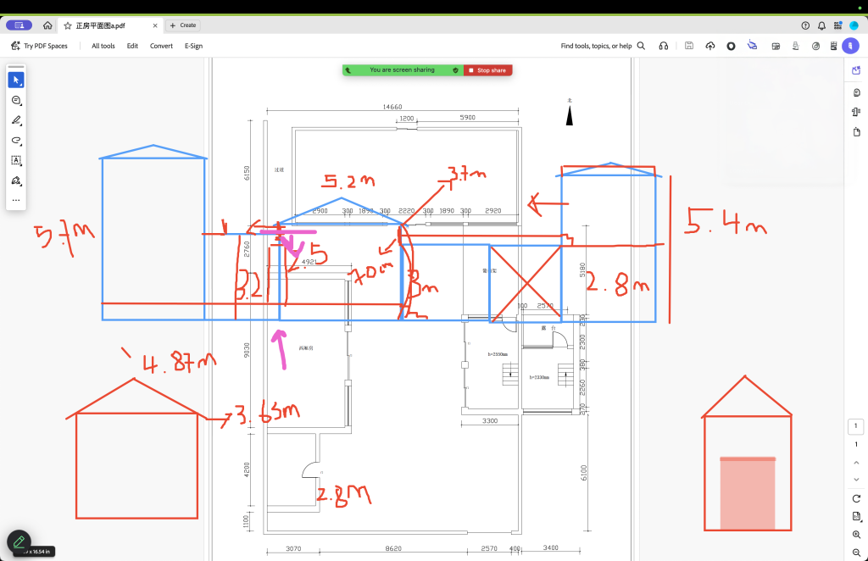Rotate the page with the rotate icon
Image resolution: width=868 pixels, height=561 pixels.
856,497
